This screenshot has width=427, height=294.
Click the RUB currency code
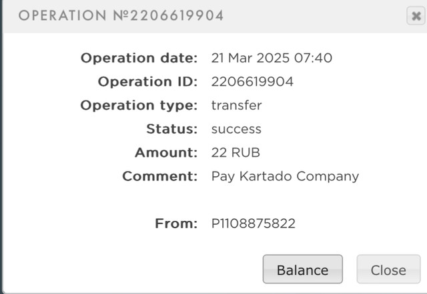click(246, 152)
